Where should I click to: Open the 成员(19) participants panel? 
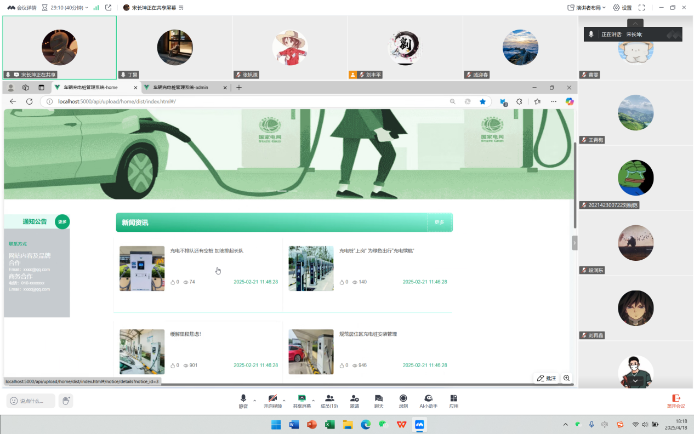click(329, 401)
